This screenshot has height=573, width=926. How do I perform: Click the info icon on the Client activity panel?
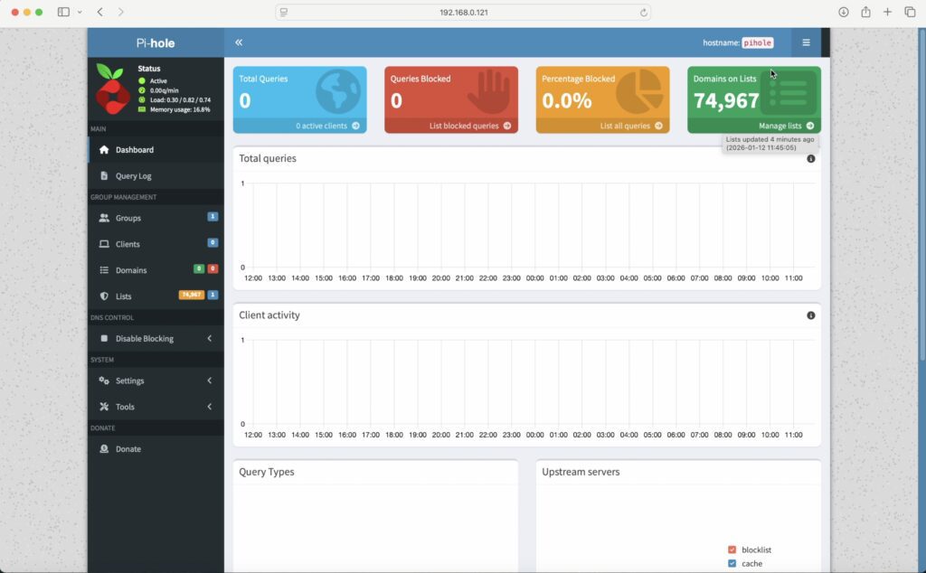811,315
